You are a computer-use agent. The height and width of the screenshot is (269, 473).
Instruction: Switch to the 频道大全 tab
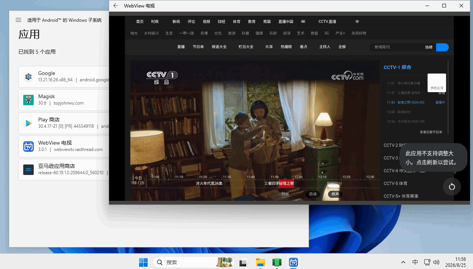219,47
